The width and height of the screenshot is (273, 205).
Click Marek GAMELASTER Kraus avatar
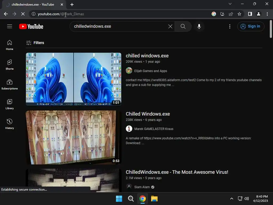point(129,129)
